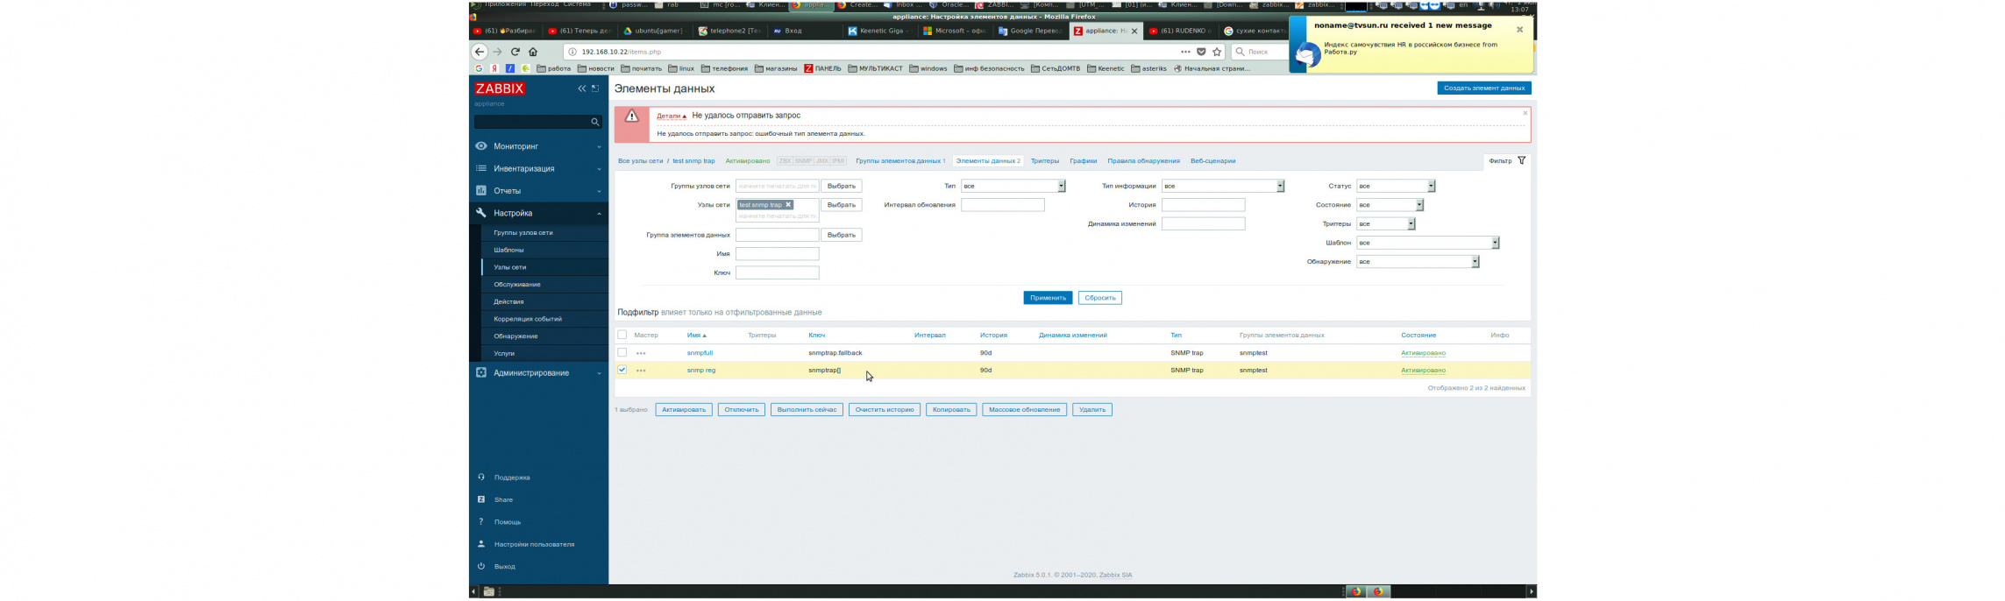Image resolution: width=2005 pixels, height=601 pixels.
Task: Open the Тип информации dropdown
Action: pyautogui.click(x=1223, y=186)
